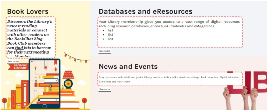The width and height of the screenshot is (268, 111).
Task: Open See more under Databases and eResources
Action: click(105, 51)
